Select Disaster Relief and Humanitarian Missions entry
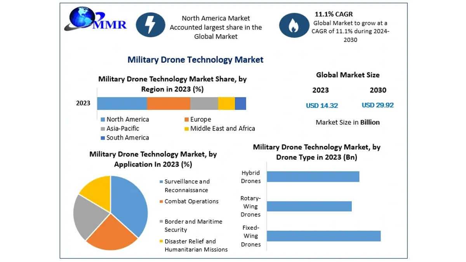The width and height of the screenshot is (466, 262). click(x=193, y=245)
